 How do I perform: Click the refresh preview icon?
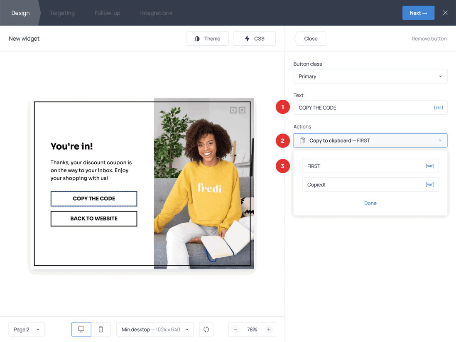(x=206, y=329)
